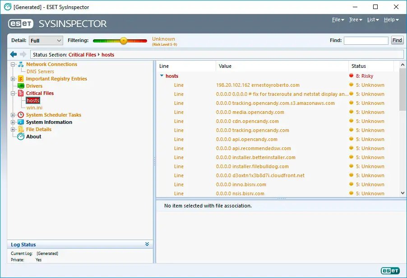Expand the File Details node
The image size is (407, 278).
pos(13,130)
